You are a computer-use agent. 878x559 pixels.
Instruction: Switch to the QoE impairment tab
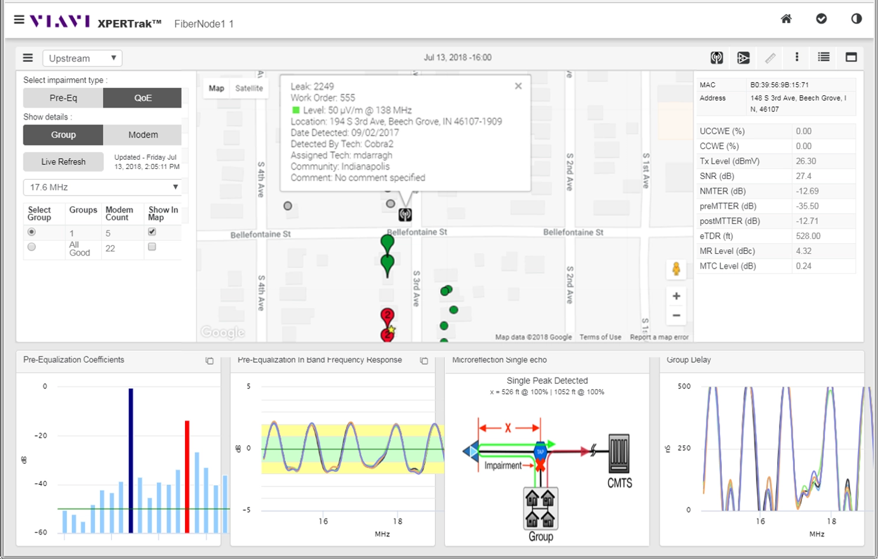coord(142,98)
